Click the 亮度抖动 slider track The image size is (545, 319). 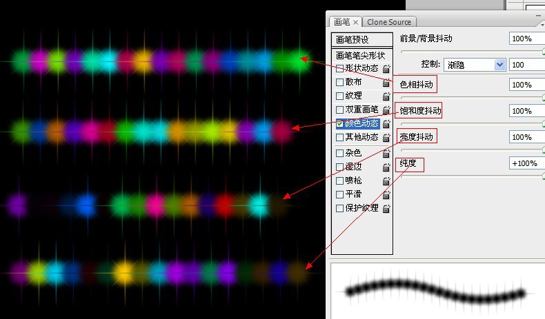point(473,150)
